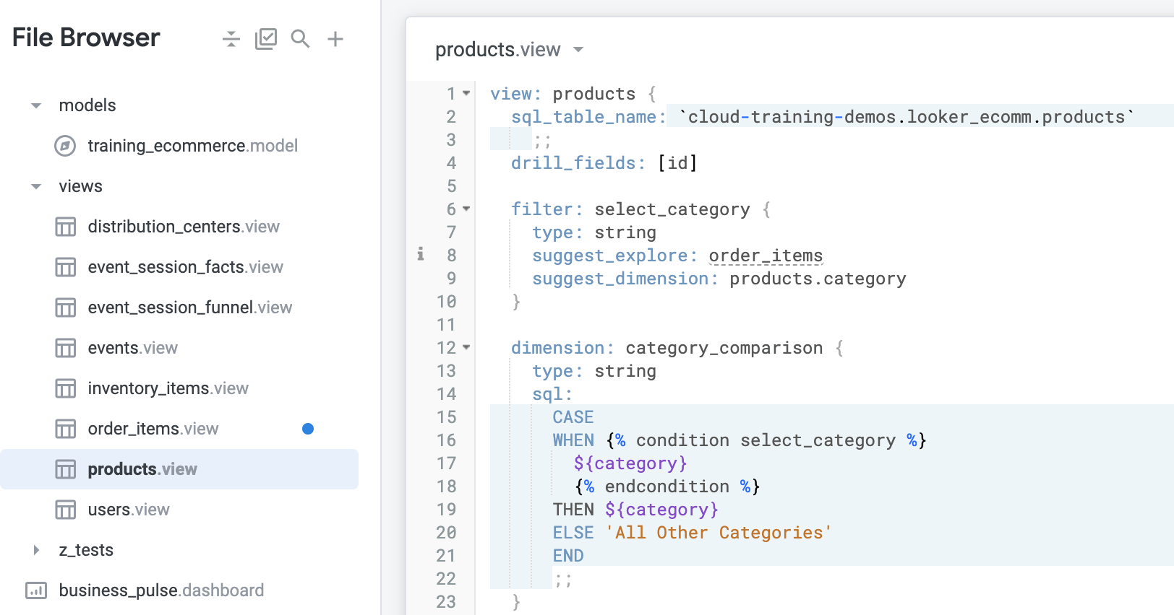Viewport: 1174px width, 615px height.
Task: Open file search with magnifier icon
Action: coord(300,39)
